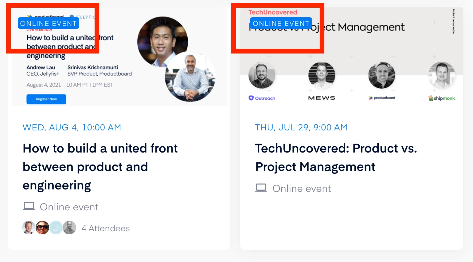This screenshot has width=473, height=262.
Task: Open the TechUncovered banner image
Action: (x=352, y=57)
